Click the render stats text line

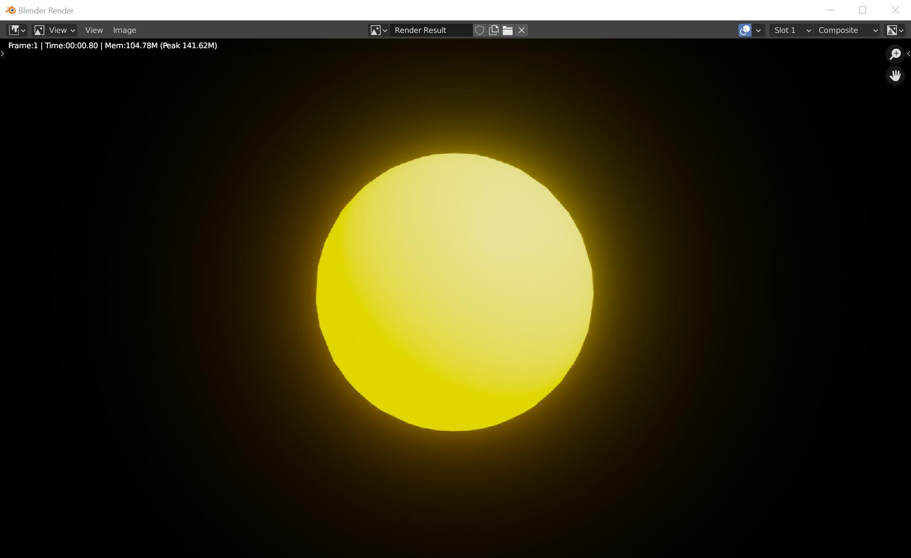click(113, 45)
